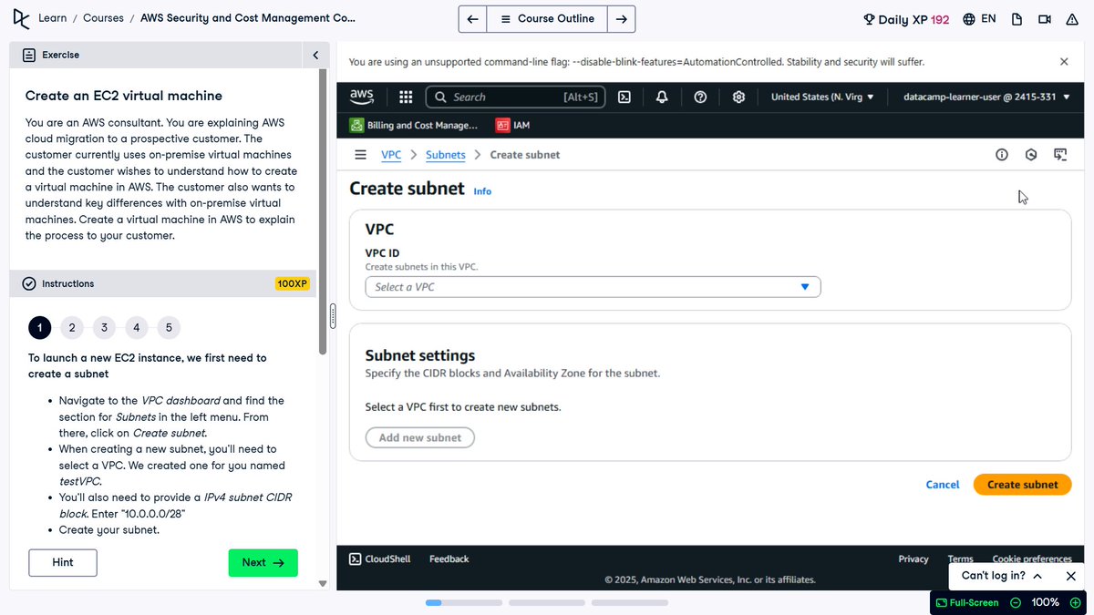Click the DataCamp logo icon
This screenshot has width=1094, height=615.
(x=19, y=18)
